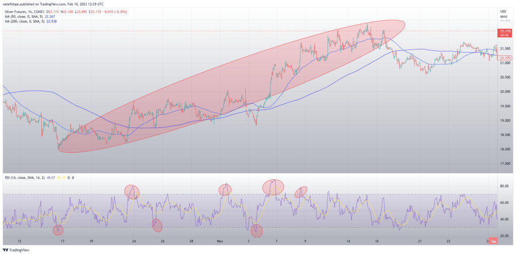Click the 20.000 level on price axis

point(504,92)
